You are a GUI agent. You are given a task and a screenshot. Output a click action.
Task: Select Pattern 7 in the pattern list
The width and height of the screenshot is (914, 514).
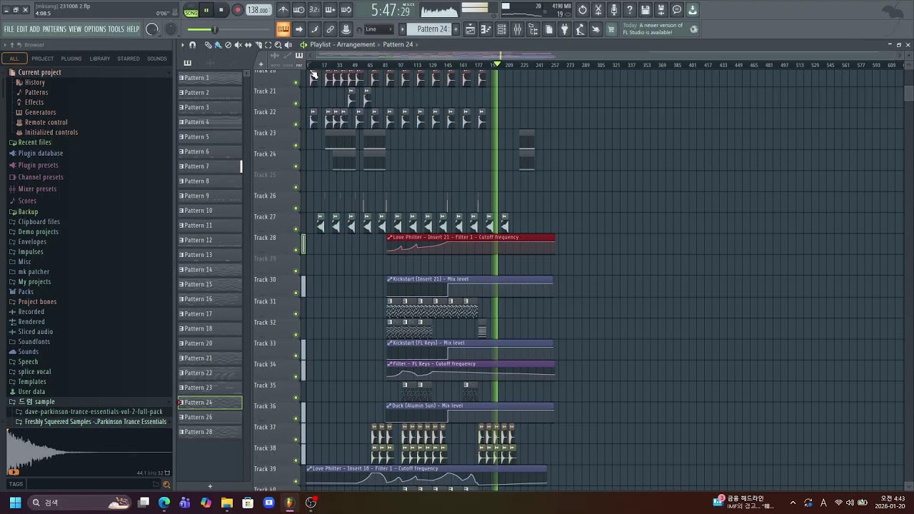click(210, 166)
